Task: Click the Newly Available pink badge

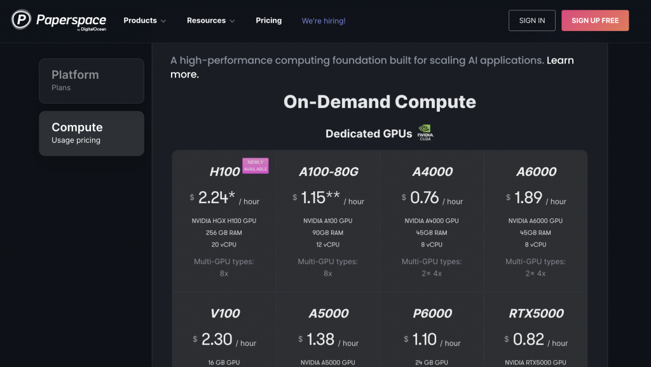Action: pos(256,166)
